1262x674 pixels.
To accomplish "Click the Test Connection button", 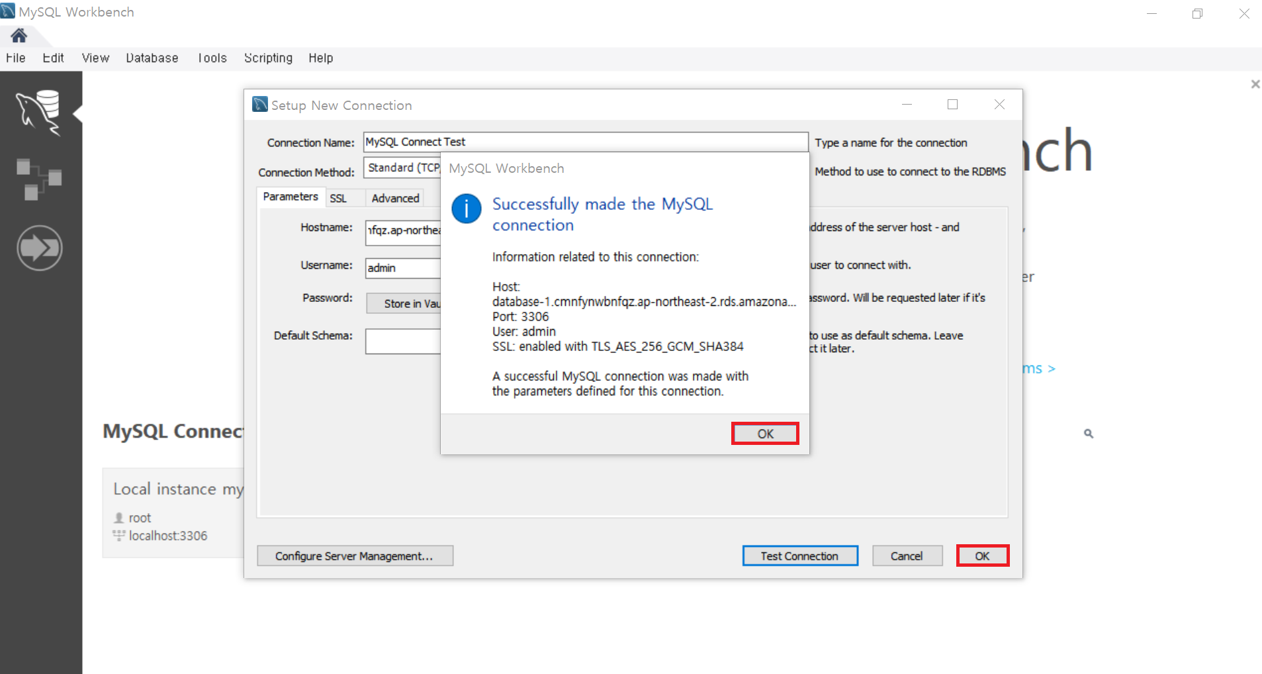I will point(800,556).
